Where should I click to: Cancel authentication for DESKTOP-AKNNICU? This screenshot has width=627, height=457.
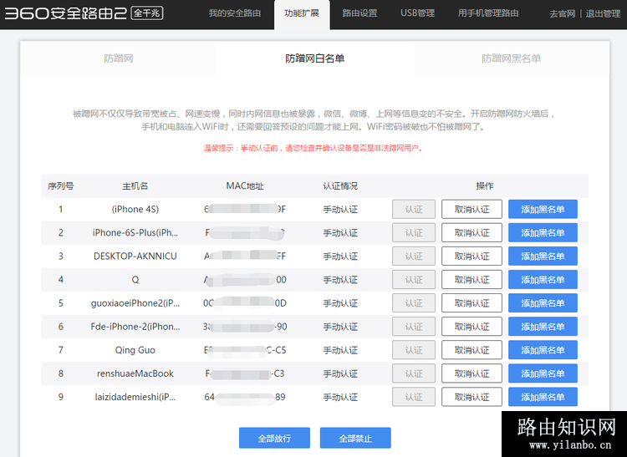(472, 256)
